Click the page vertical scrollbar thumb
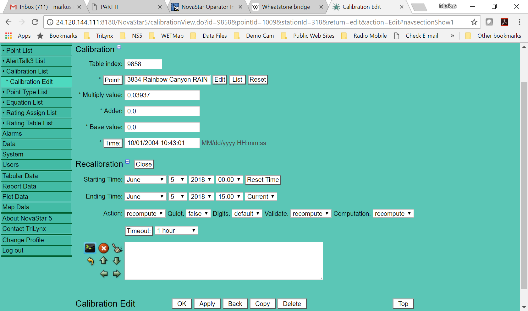 (524, 185)
